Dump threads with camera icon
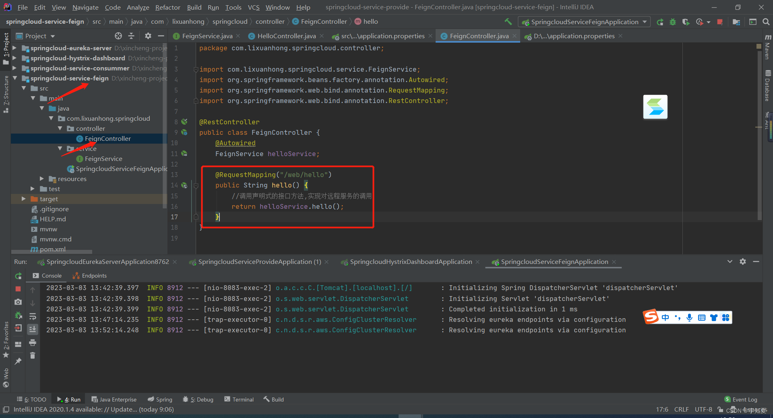This screenshot has height=418, width=773. pyautogui.click(x=18, y=302)
